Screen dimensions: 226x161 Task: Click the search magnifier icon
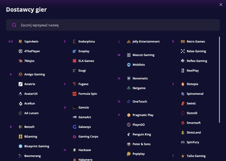pos(14,25)
